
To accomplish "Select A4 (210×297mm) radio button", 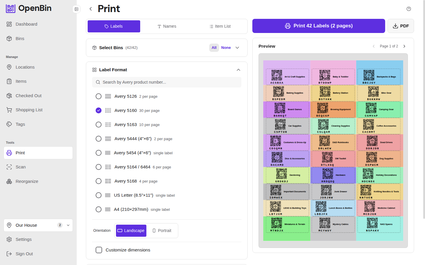I will 99,209.
